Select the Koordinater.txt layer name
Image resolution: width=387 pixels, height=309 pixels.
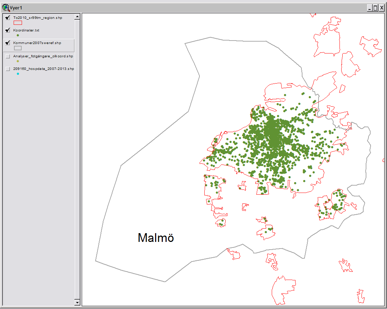pos(26,30)
